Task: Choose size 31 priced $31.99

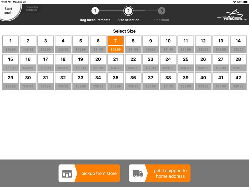Action: (x=45, y=81)
